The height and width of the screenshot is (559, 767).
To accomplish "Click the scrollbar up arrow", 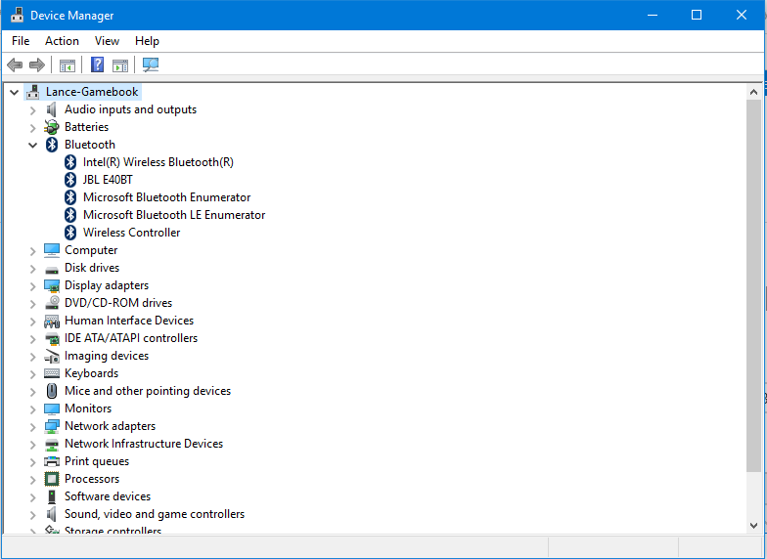I will tap(753, 92).
